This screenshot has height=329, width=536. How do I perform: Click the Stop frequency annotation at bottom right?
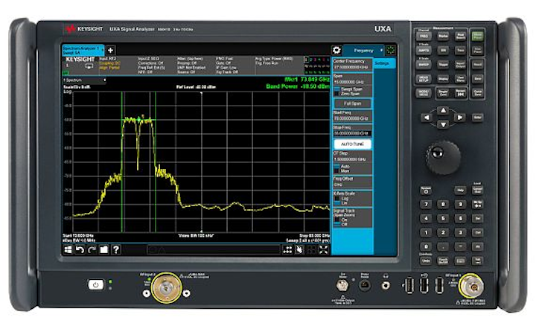click(314, 236)
